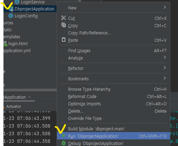Close the Application run tab
Image resolution: width=178 pixels, height=146 pixels.
[x=30, y=97]
